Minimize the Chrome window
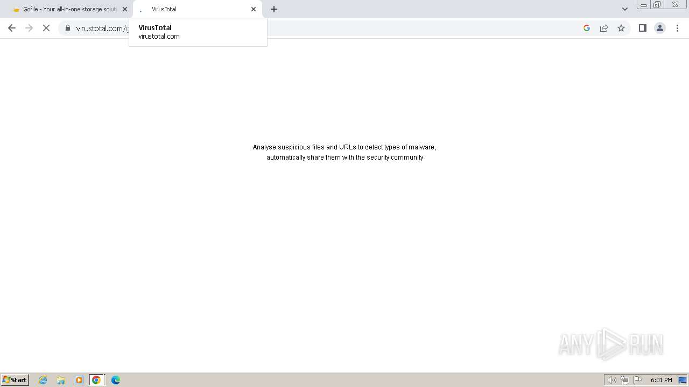The image size is (689, 387). (644, 4)
